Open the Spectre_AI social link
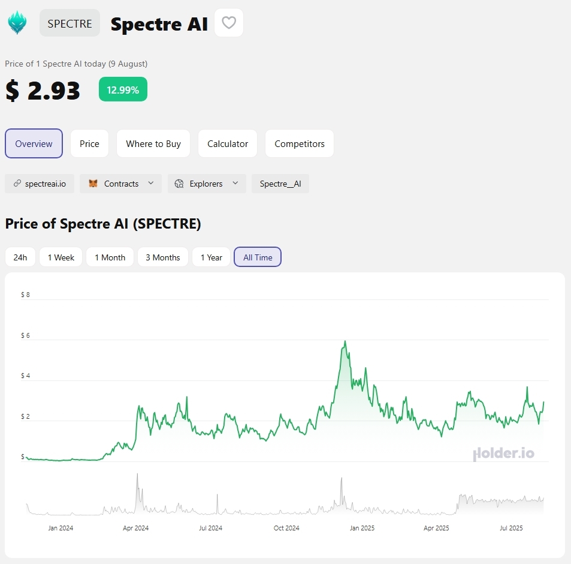The width and height of the screenshot is (571, 564). pyautogui.click(x=280, y=184)
